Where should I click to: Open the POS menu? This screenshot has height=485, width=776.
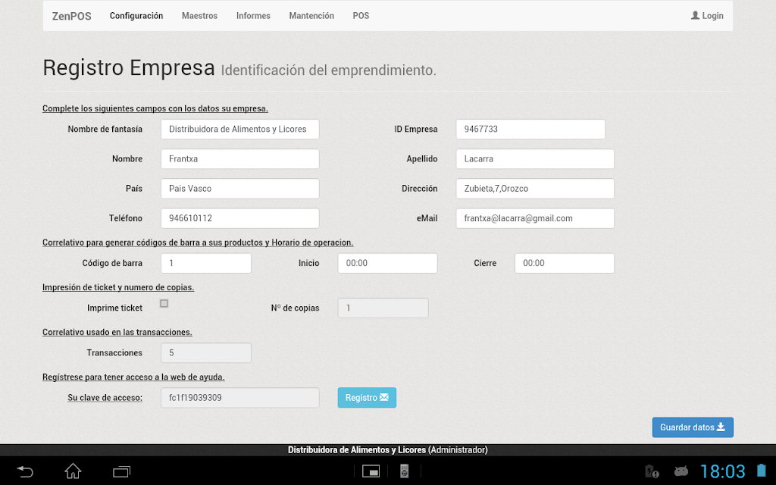click(x=361, y=16)
